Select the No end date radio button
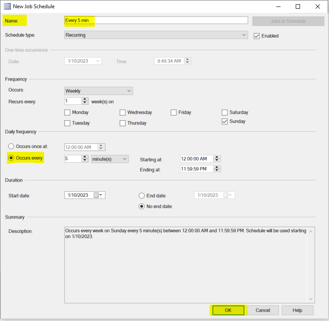The height and width of the screenshot is (321, 329). pos(142,206)
